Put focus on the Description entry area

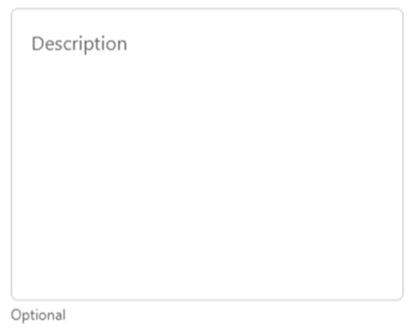click(207, 154)
